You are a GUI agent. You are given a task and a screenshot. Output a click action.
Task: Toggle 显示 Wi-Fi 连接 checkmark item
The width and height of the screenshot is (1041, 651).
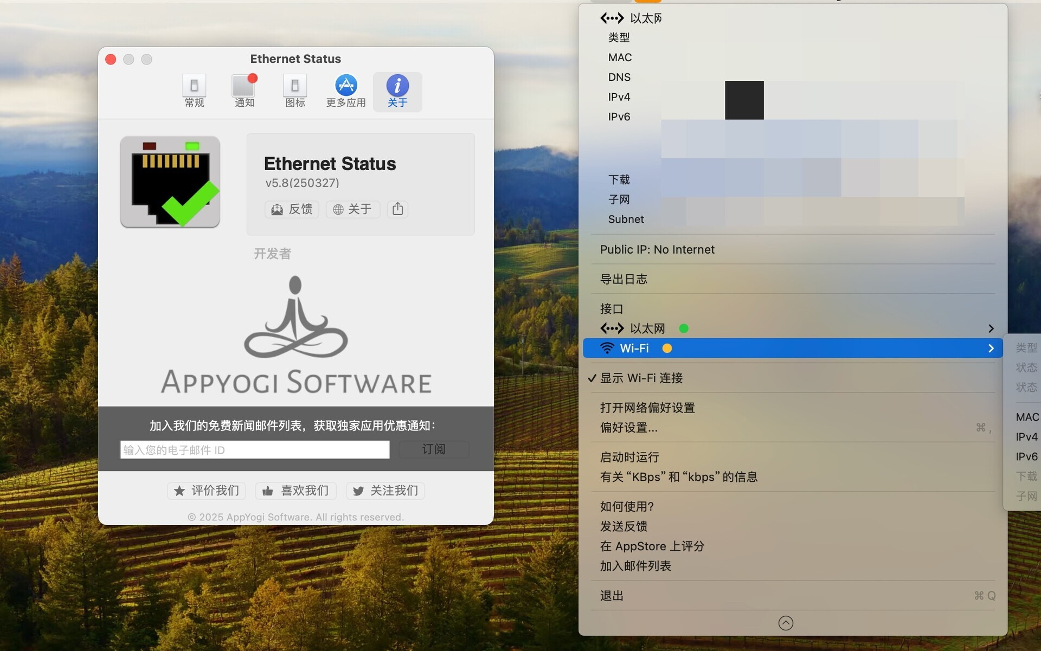[x=793, y=378]
